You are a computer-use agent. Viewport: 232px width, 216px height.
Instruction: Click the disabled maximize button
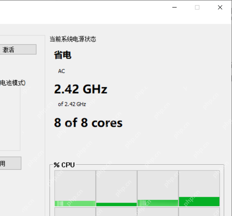[x=197, y=7]
